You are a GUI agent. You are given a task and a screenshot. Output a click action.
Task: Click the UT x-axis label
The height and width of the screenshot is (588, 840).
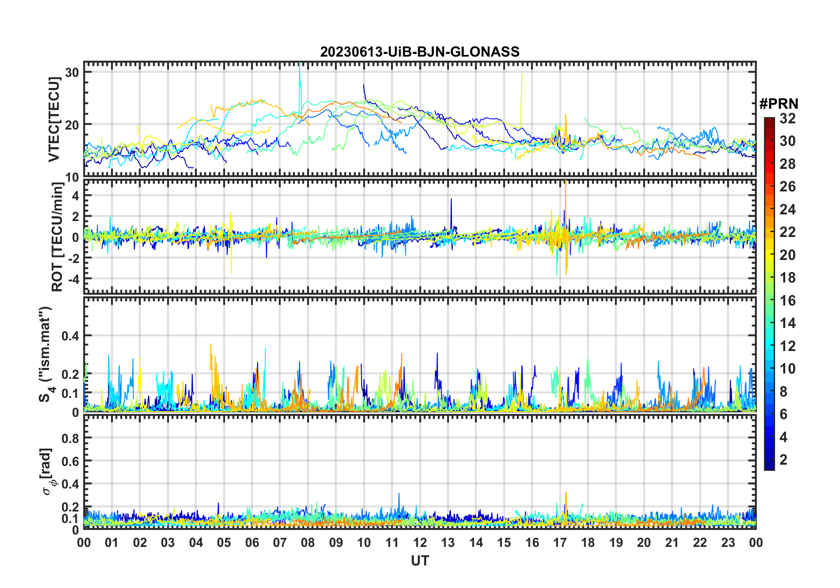(420, 561)
